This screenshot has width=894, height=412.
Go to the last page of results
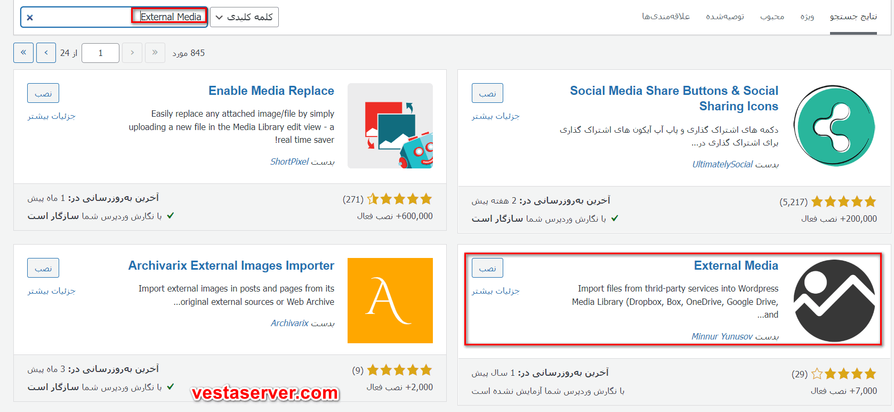(23, 53)
